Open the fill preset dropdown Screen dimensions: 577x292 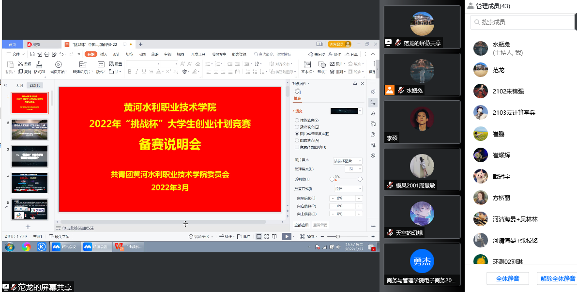click(360, 111)
